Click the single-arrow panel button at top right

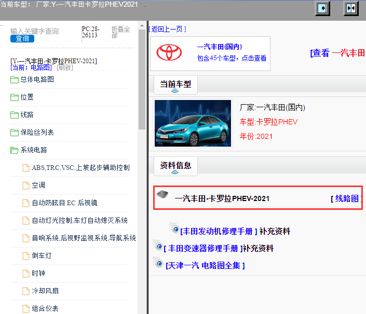[x=322, y=8]
